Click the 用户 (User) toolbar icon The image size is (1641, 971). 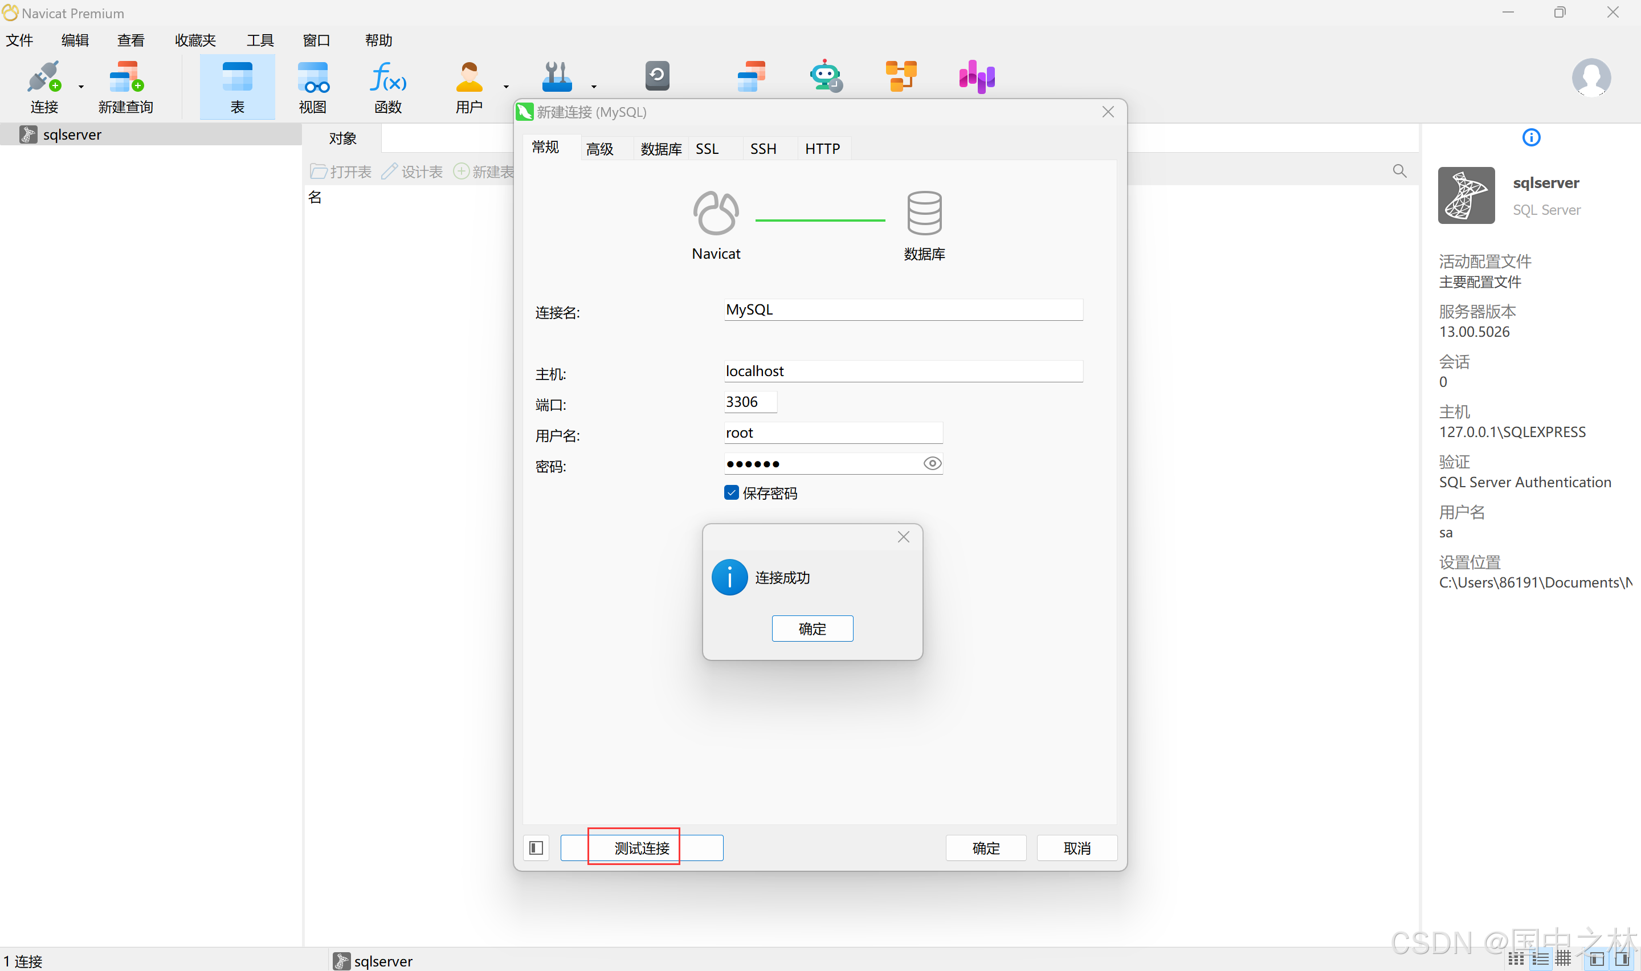coord(469,87)
